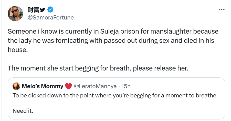The width and height of the screenshot is (231, 121).
Task: Click the blue verified badge
Action: coord(51,10)
